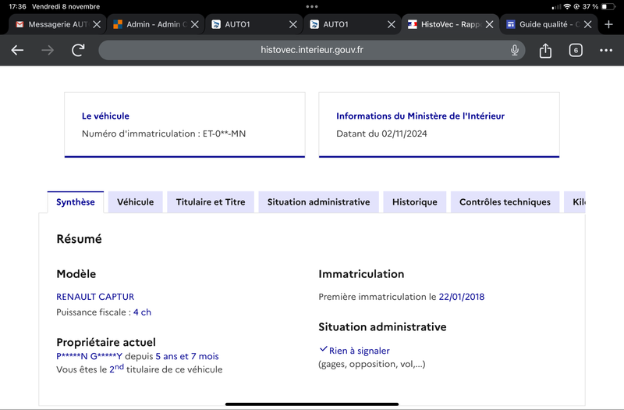This screenshot has width=624, height=410.
Task: Go back using the browser back arrow
Action: click(17, 50)
